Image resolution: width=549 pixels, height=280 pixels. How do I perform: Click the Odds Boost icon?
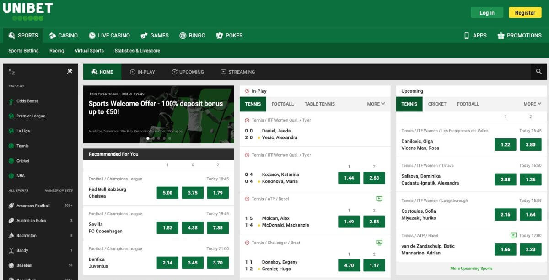pyautogui.click(x=11, y=101)
